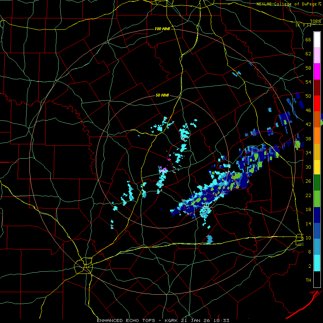Viewport: 323px width, 323px height.
Task: Click the light pink legend swatch
Action: click(317, 55)
